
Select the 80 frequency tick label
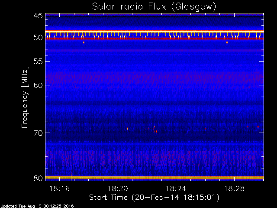point(38,178)
